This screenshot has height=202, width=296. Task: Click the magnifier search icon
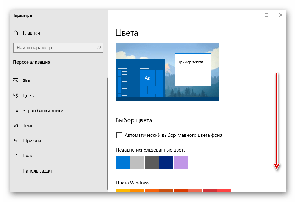click(x=99, y=48)
